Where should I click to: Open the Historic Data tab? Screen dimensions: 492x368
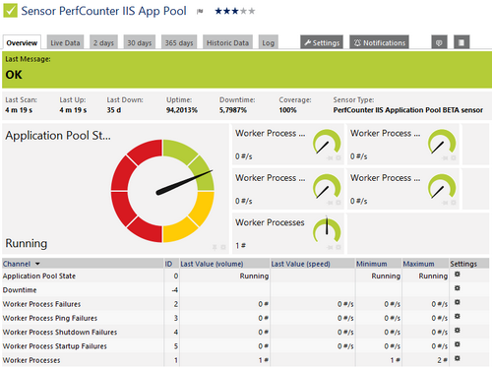click(x=227, y=42)
